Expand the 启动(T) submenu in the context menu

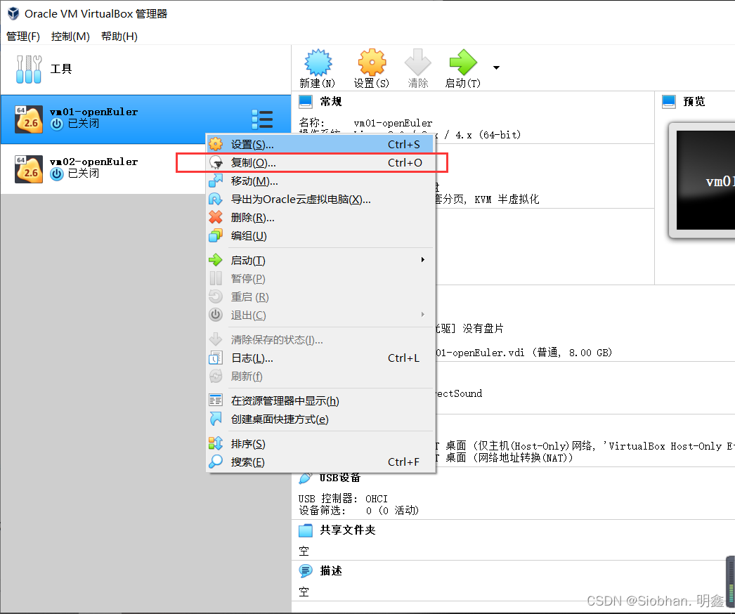pos(422,260)
